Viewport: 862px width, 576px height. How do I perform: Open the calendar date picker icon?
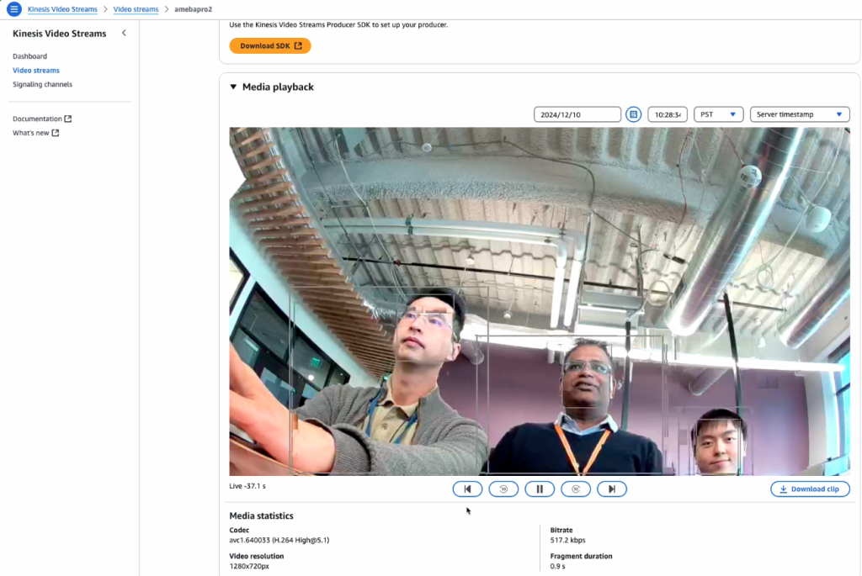(633, 114)
